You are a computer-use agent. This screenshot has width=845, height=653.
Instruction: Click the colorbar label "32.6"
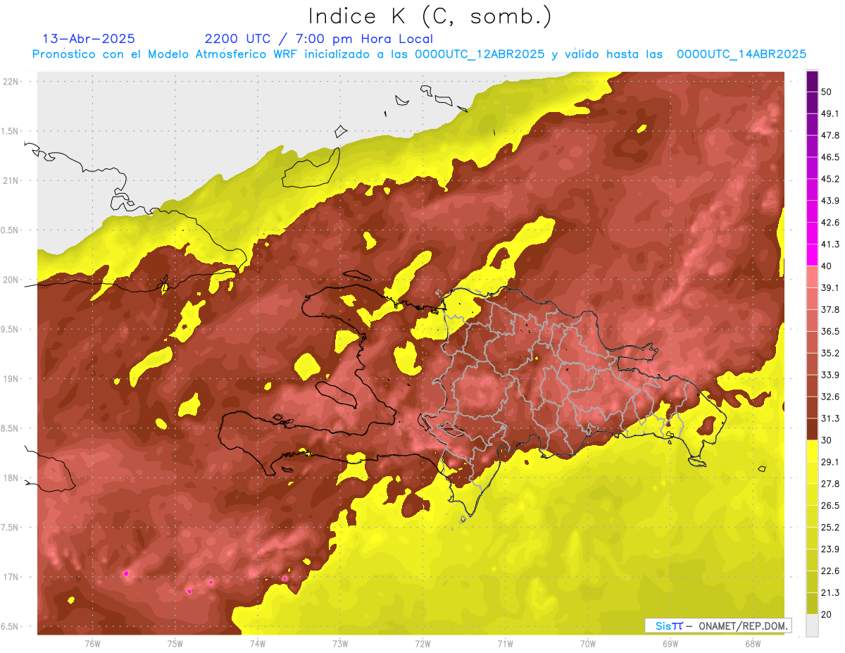click(x=830, y=397)
